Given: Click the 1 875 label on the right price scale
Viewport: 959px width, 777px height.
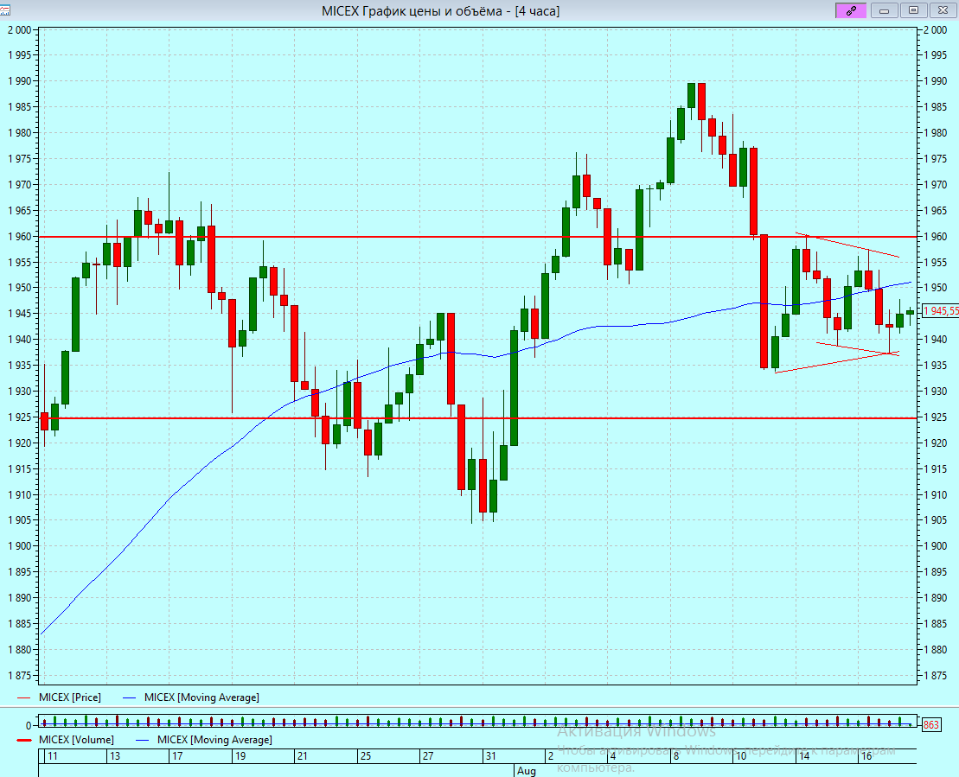Looking at the screenshot, I should (x=935, y=676).
